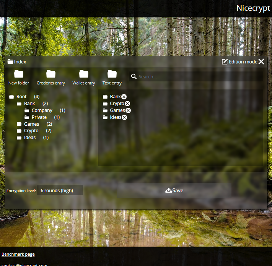Remove the Games folder via its X icon

pyautogui.click(x=128, y=110)
